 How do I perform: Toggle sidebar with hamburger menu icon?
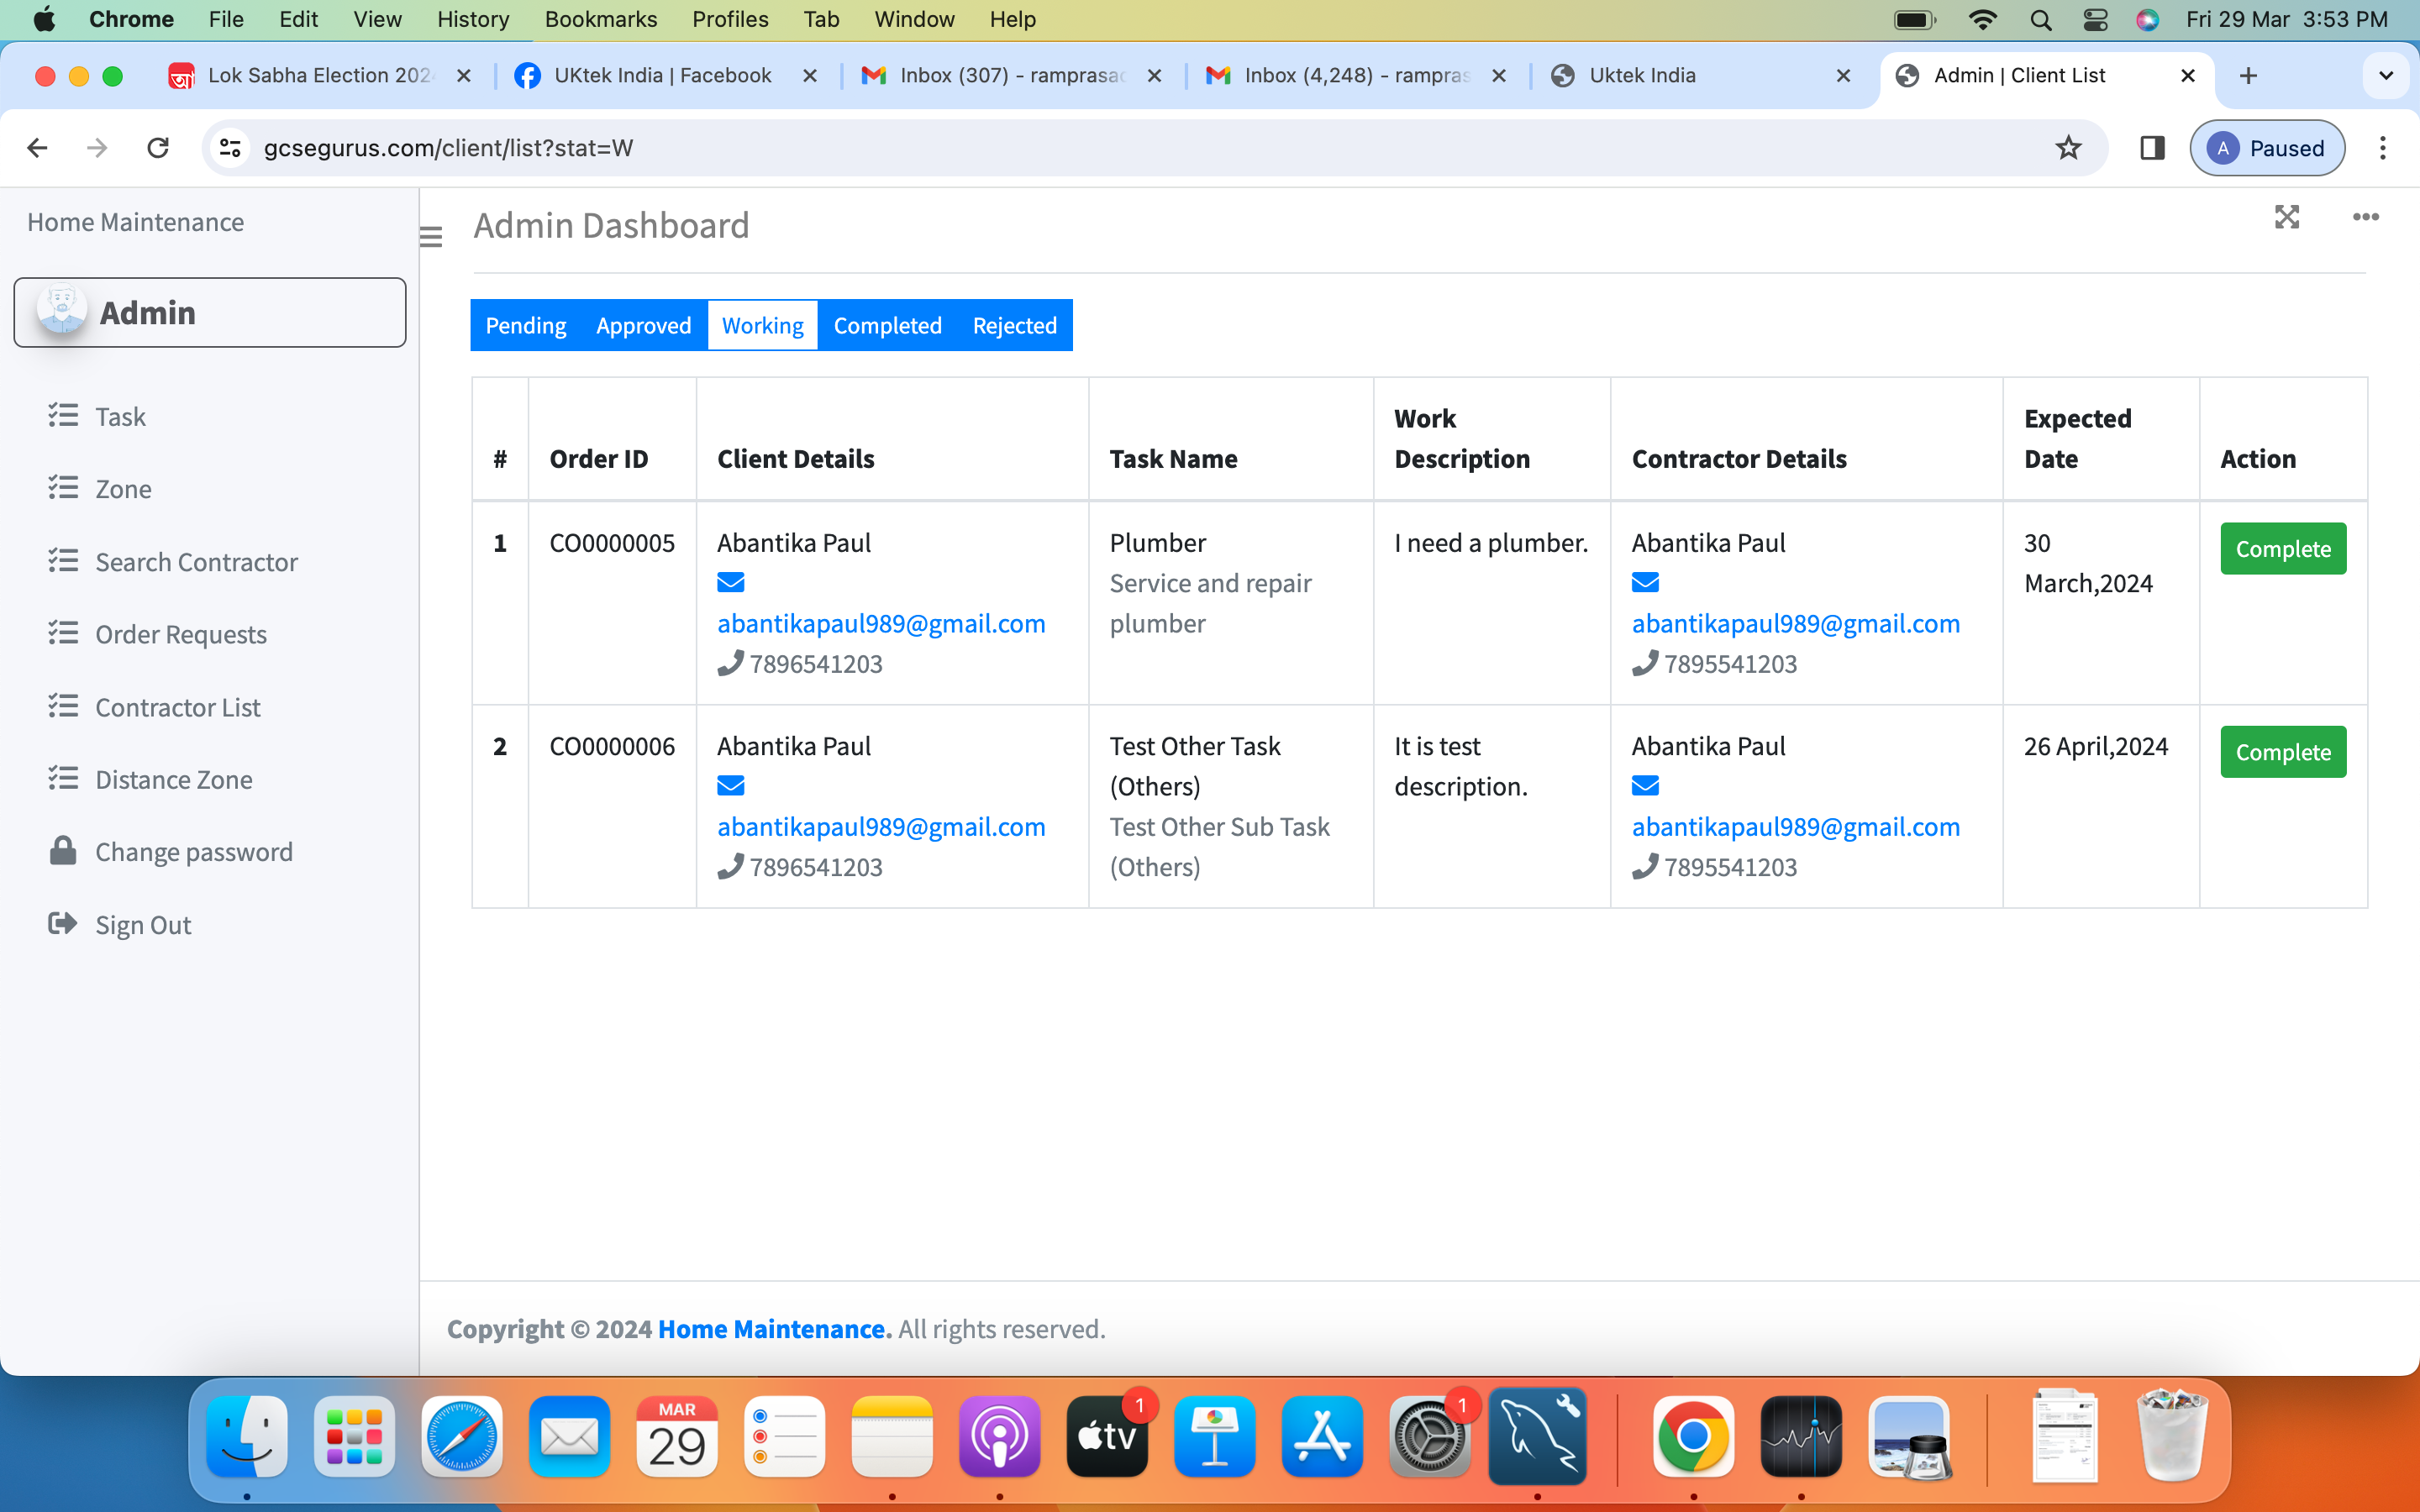point(431,237)
